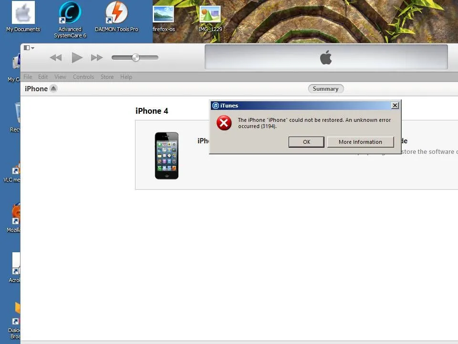The image size is (458, 344).
Task: Close the iTunes error dialog
Action: 395,106
